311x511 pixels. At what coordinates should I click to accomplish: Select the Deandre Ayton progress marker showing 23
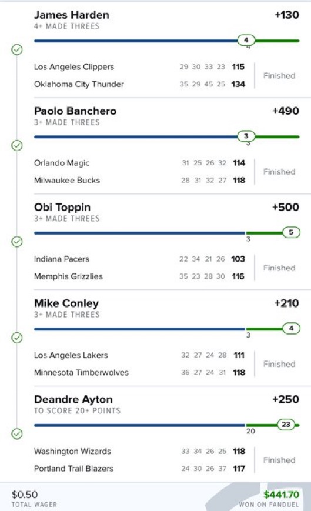coord(286,425)
